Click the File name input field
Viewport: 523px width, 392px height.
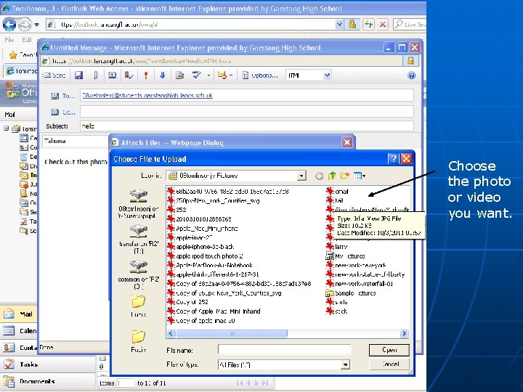(284, 350)
